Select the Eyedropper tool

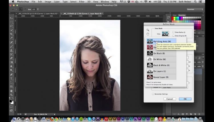(x=11, y=38)
